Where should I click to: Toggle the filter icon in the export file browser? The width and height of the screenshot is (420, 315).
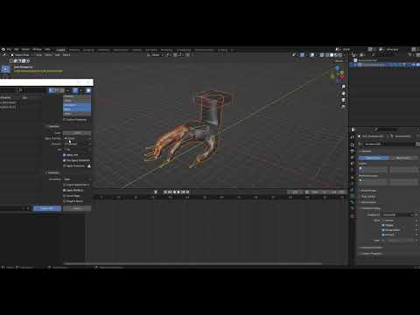click(x=75, y=90)
